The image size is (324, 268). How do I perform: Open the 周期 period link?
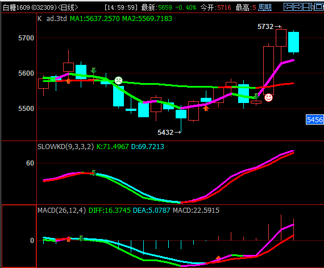pyautogui.click(x=265, y=7)
